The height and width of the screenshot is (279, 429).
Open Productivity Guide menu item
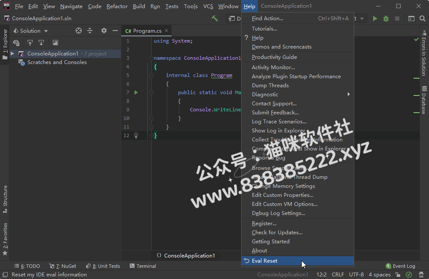tap(297, 57)
